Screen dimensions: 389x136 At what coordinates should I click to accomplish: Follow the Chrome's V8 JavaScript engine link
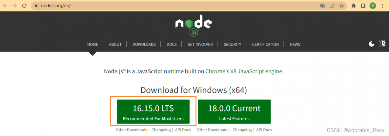tap(244, 72)
